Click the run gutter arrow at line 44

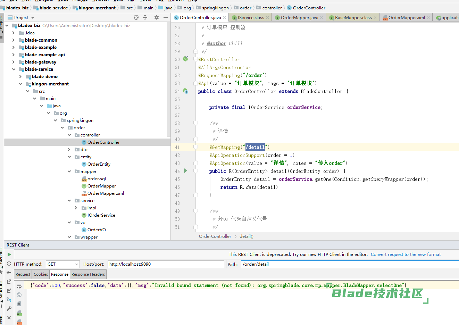coord(185,171)
